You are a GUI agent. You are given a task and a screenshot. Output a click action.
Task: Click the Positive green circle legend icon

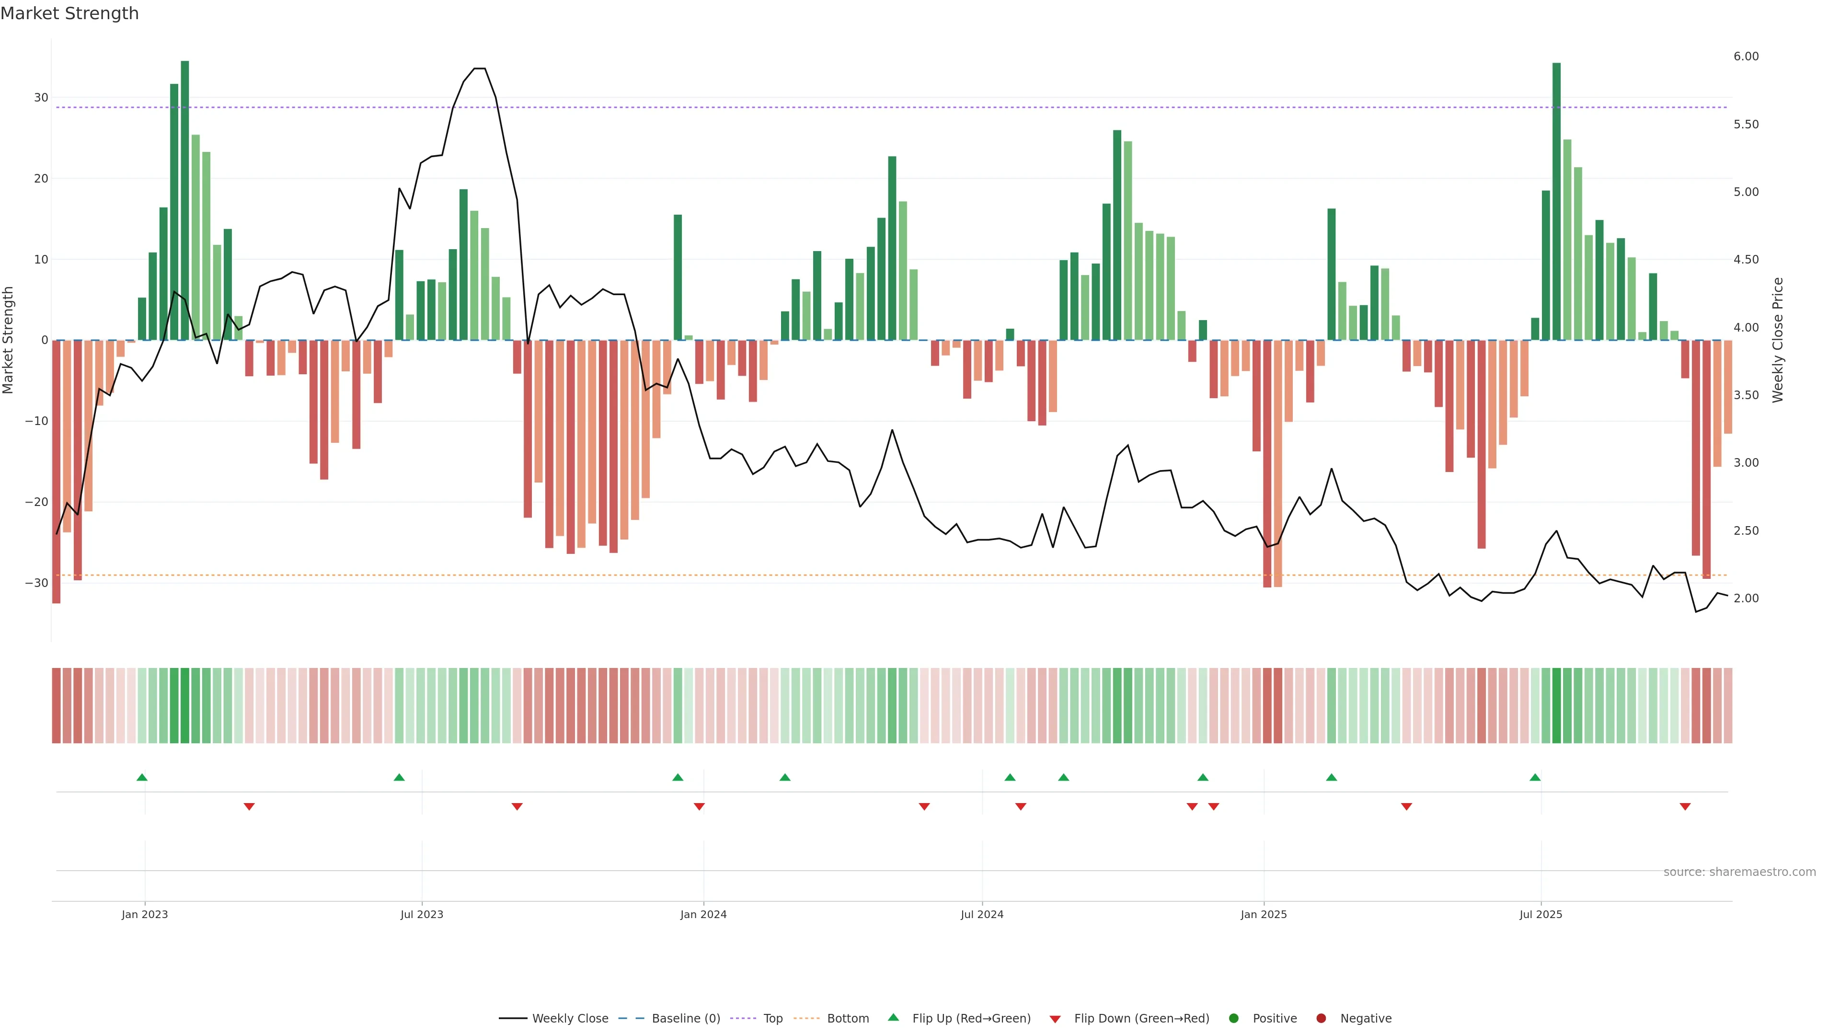click(x=1233, y=1018)
